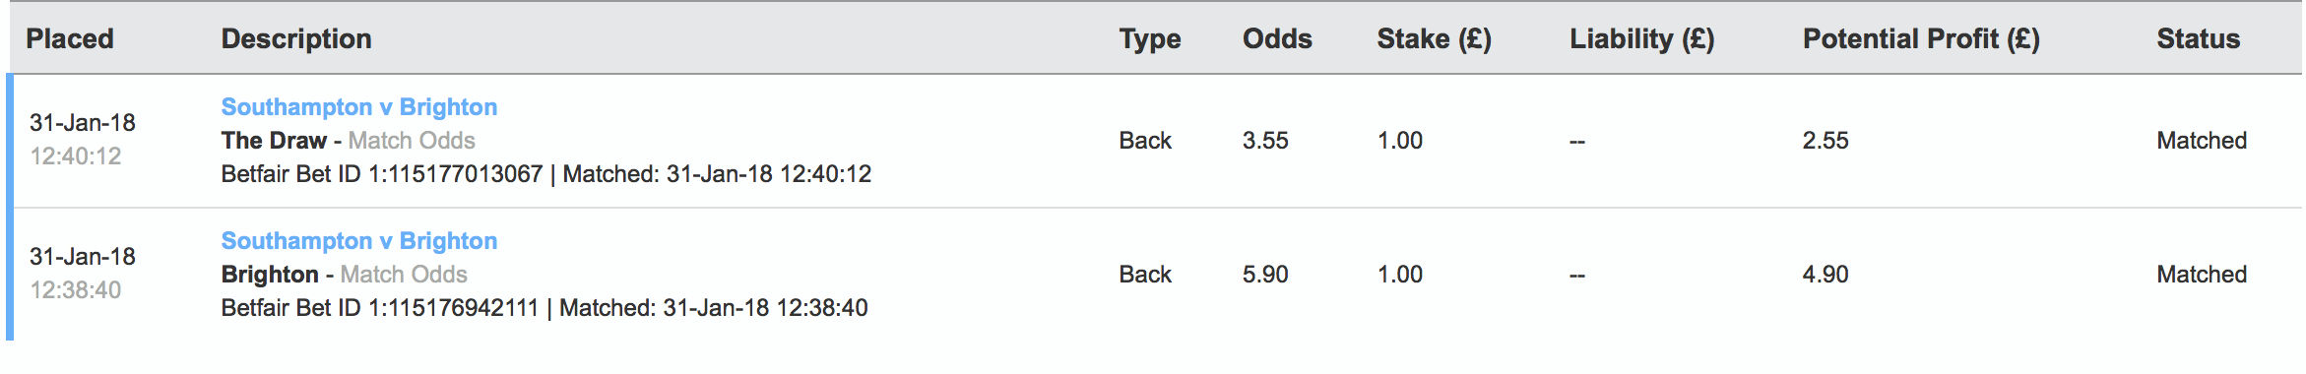This screenshot has height=374, width=2306.
Task: Click the Odds column header
Action: tap(1277, 39)
